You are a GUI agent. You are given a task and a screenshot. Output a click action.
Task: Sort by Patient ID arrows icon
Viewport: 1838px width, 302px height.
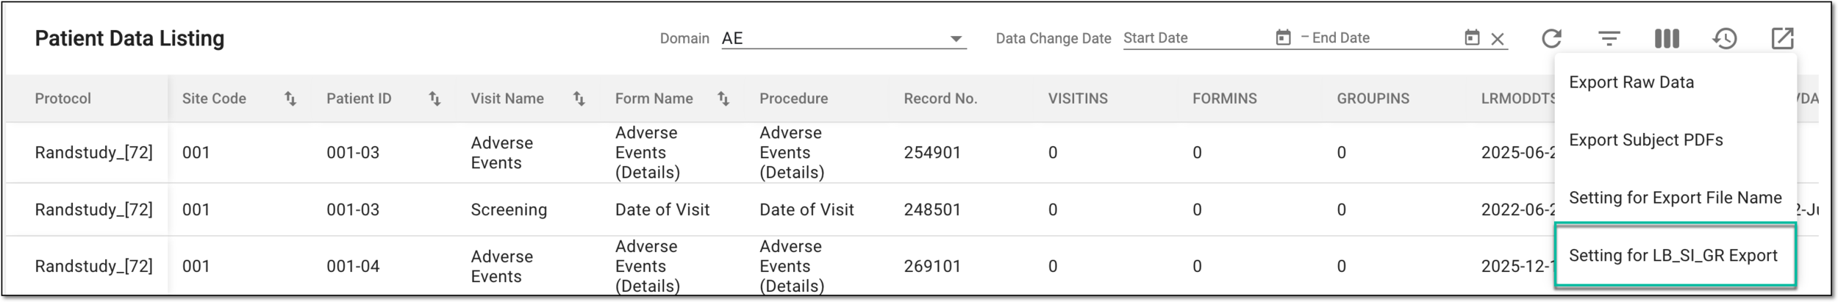click(435, 98)
